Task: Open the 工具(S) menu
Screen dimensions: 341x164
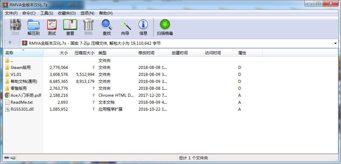Action: (47, 13)
